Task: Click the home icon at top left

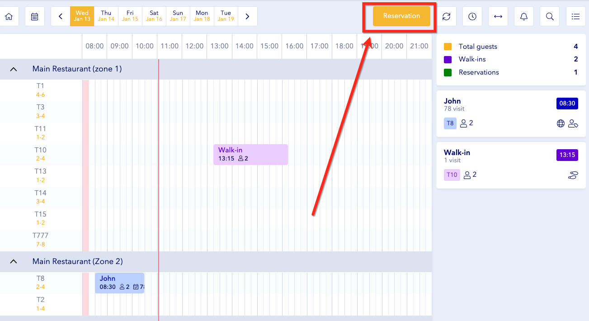Action: coord(9,16)
